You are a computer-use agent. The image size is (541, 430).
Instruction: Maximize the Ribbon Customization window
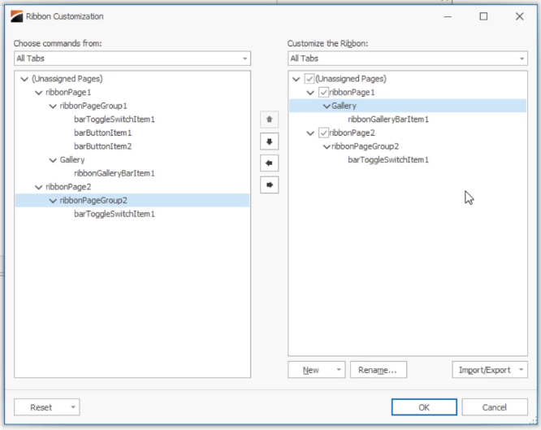(483, 16)
